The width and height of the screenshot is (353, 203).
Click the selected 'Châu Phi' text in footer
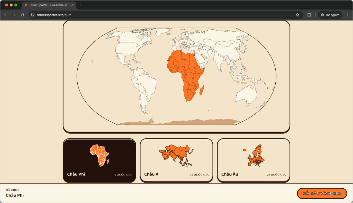point(15,196)
